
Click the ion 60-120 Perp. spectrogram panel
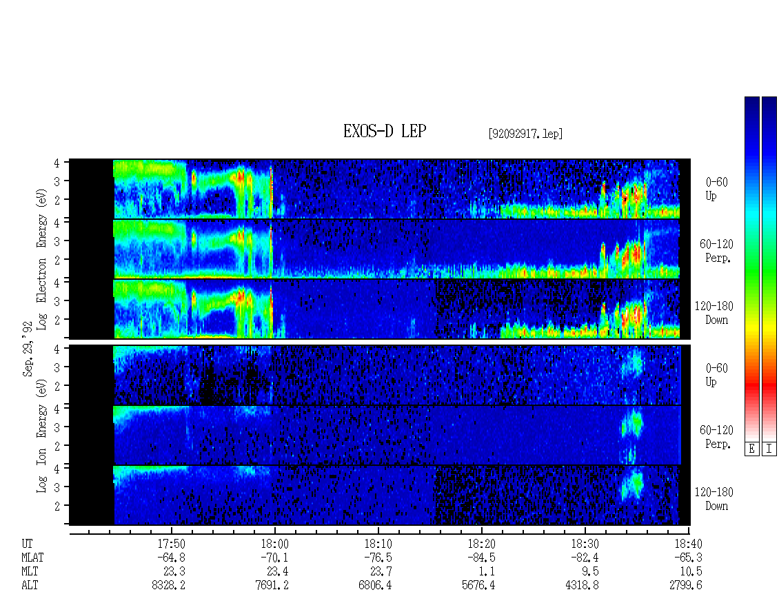[x=380, y=435]
